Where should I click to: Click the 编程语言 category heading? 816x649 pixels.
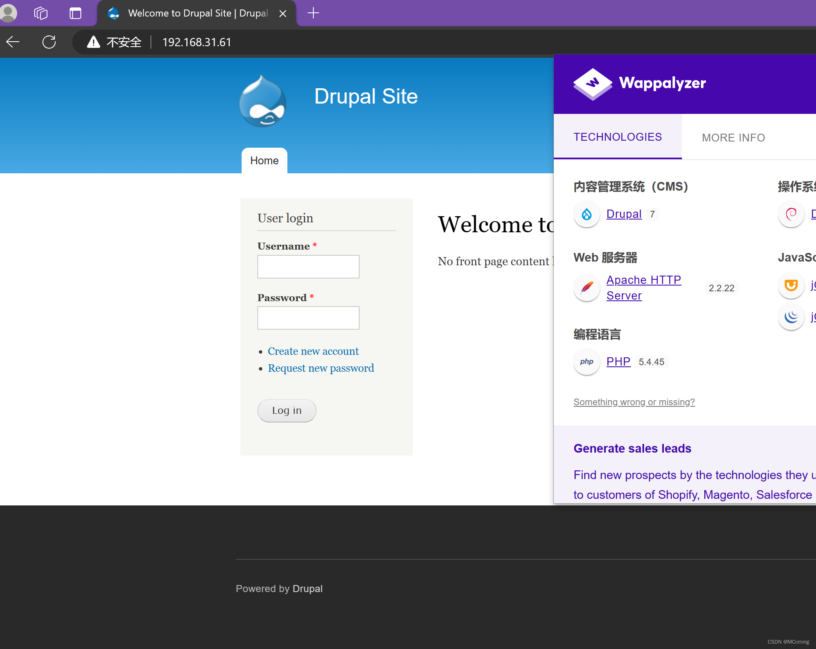pyautogui.click(x=597, y=334)
